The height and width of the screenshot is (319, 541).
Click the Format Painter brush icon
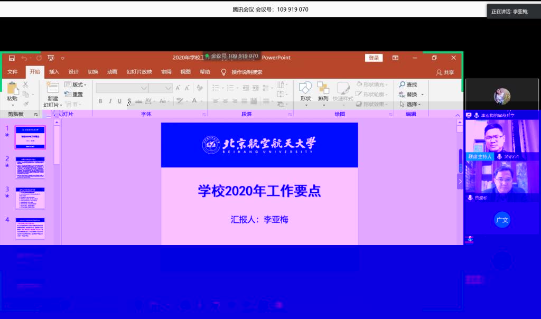pyautogui.click(x=25, y=104)
